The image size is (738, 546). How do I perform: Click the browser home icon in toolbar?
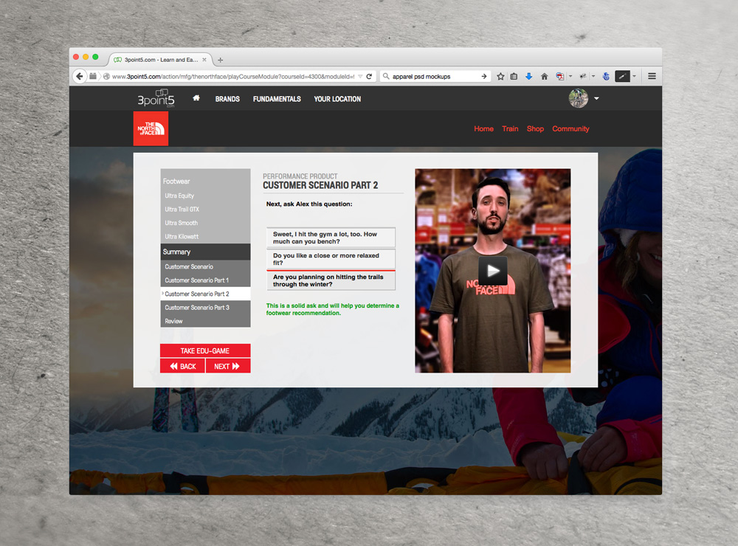545,76
